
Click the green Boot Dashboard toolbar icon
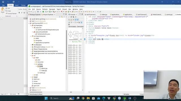(x=43, y=12)
